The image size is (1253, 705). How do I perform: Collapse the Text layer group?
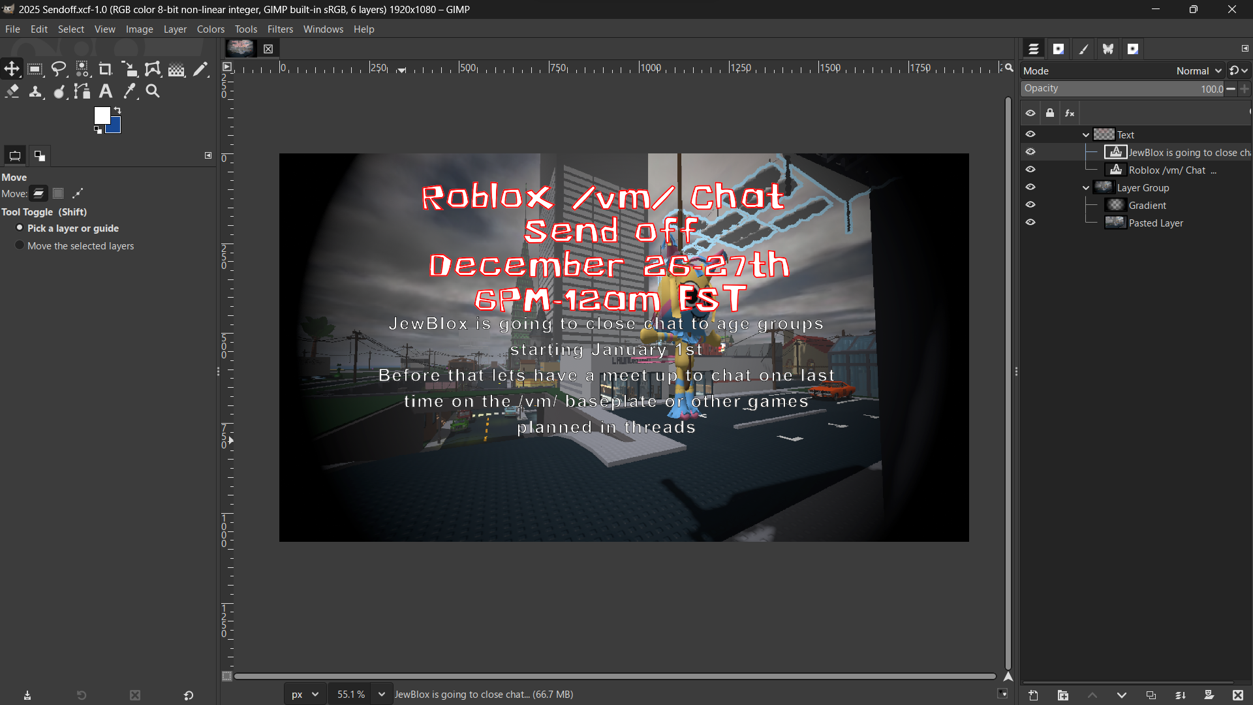click(x=1086, y=135)
